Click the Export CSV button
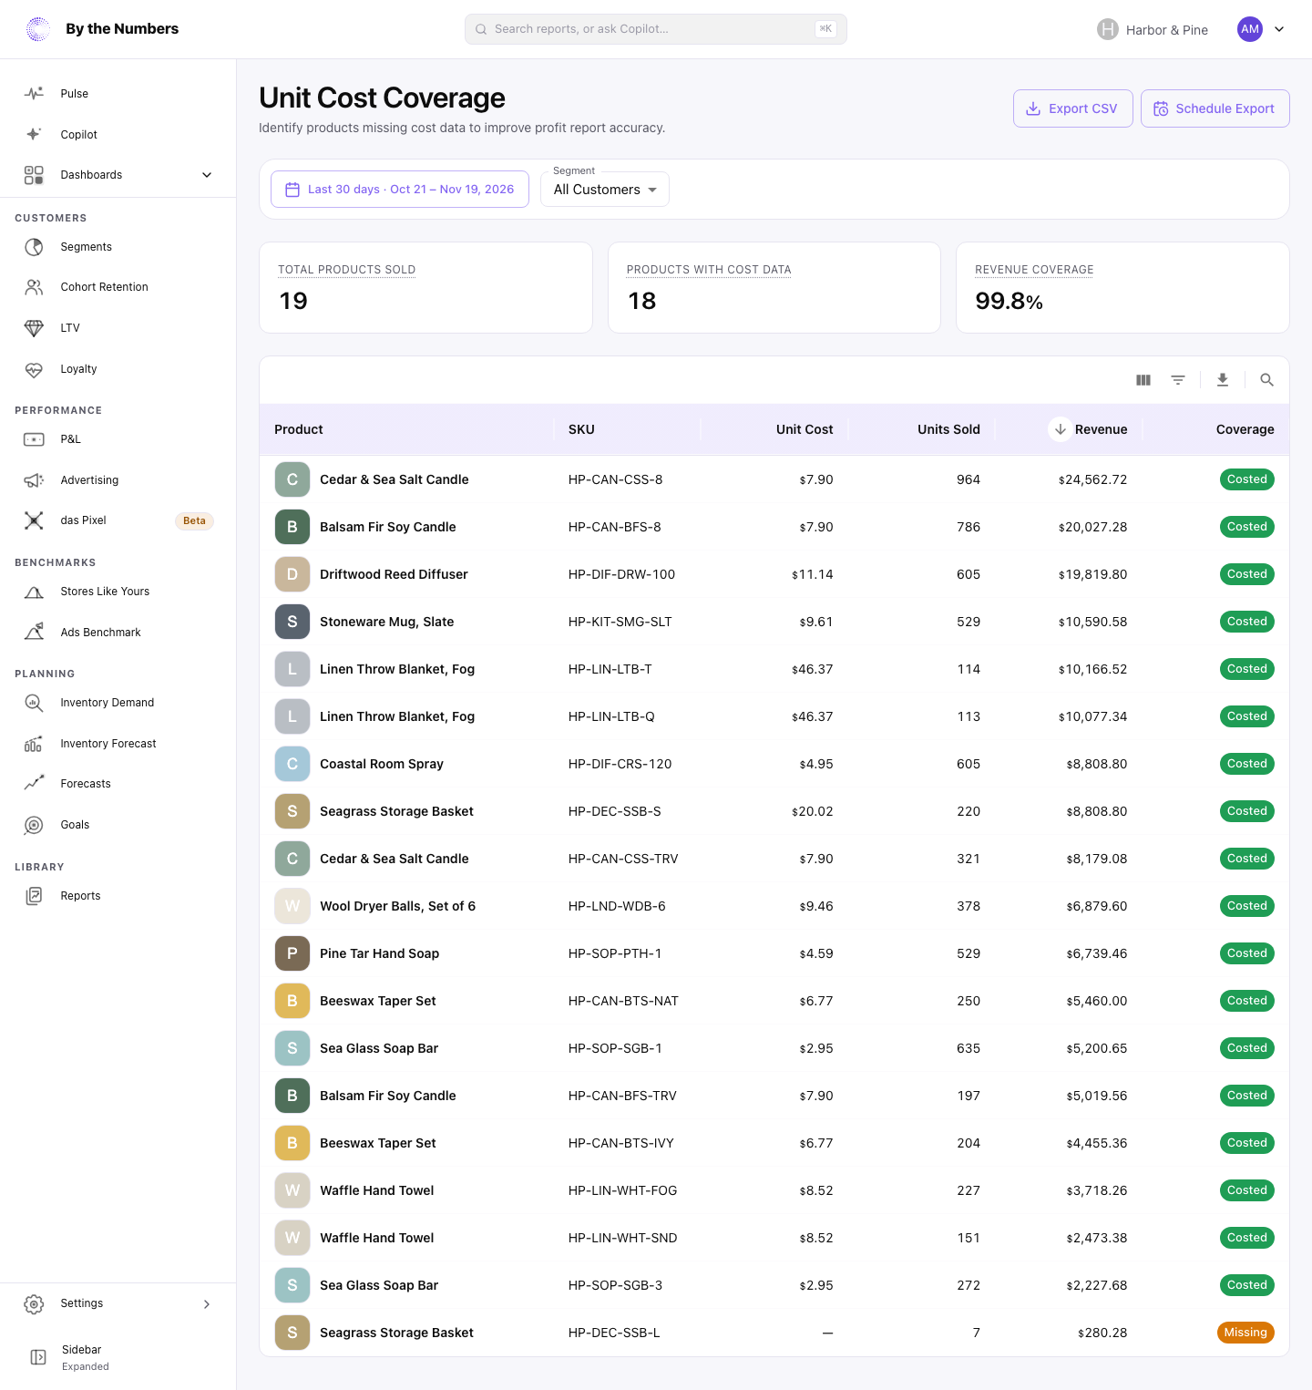The height and width of the screenshot is (1390, 1312). coord(1073,108)
